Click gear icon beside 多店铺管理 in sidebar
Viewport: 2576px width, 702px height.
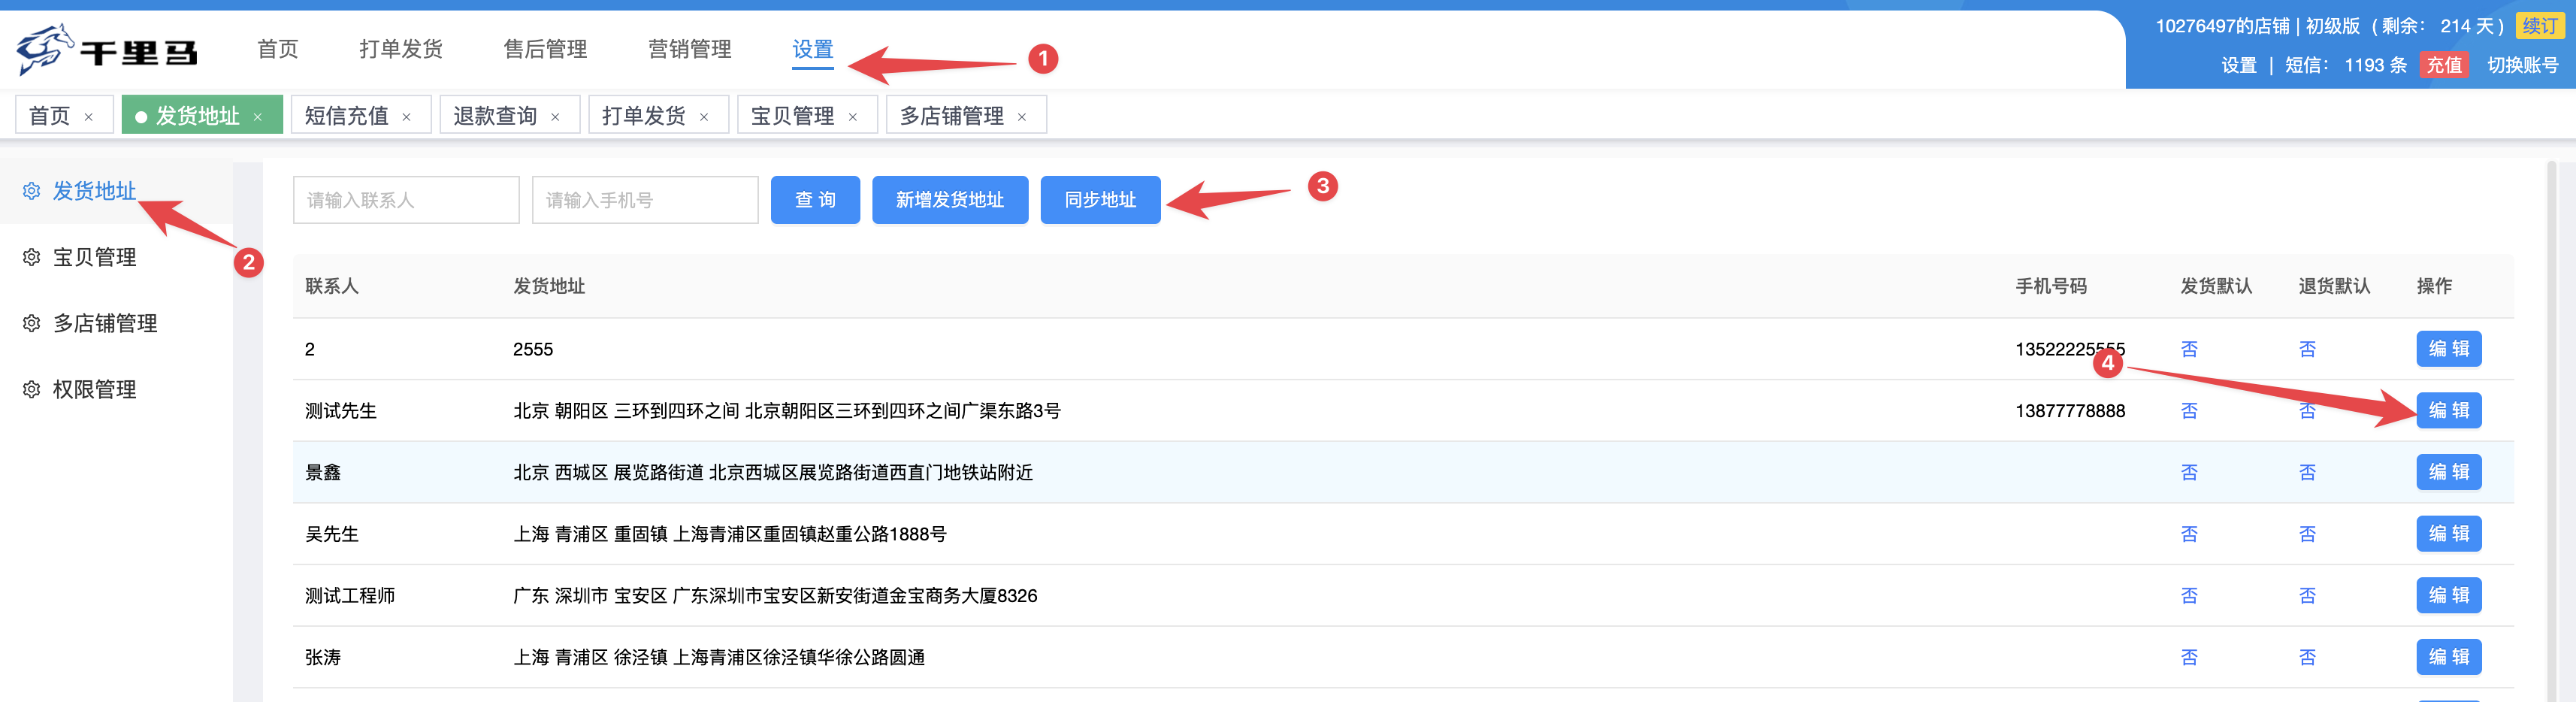click(31, 323)
